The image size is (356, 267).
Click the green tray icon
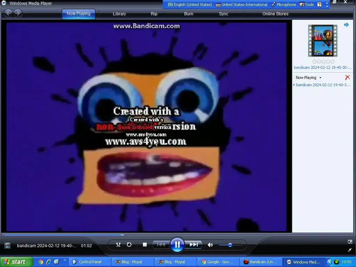click(x=337, y=262)
